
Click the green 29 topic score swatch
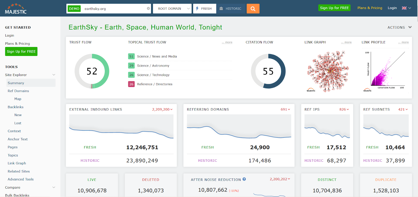click(131, 66)
